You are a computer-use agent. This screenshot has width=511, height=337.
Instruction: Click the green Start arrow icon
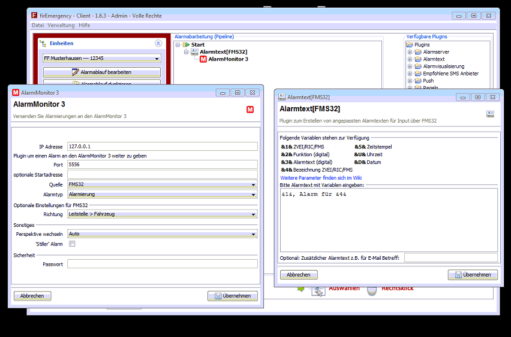pyautogui.click(x=186, y=45)
